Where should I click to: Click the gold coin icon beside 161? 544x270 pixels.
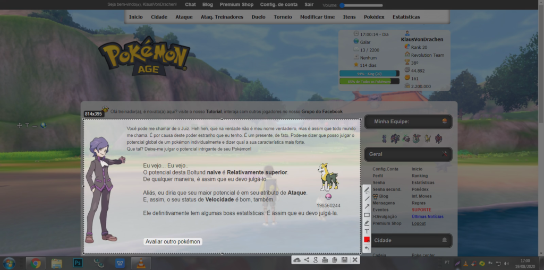[x=407, y=78]
